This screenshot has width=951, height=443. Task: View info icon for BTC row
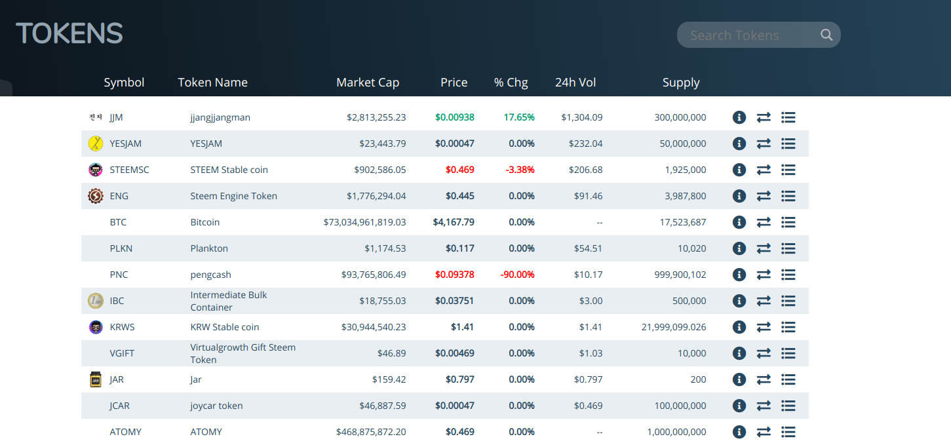coord(739,222)
